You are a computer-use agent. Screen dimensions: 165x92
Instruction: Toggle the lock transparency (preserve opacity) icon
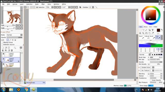coord(8,40)
